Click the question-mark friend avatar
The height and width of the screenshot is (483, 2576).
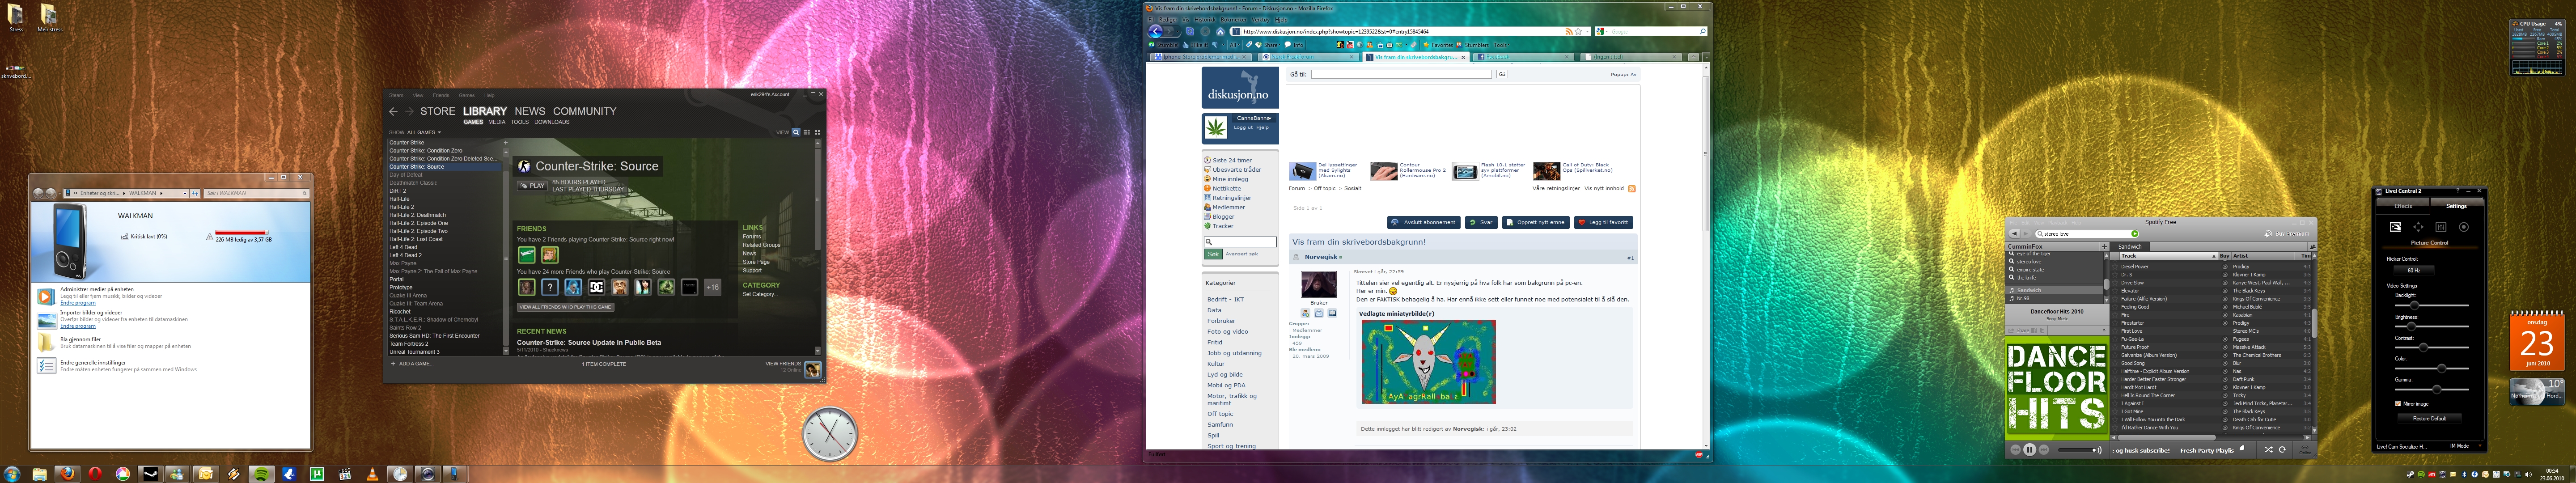pyautogui.click(x=550, y=287)
